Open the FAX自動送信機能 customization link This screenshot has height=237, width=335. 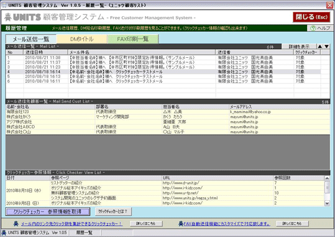[x=227, y=224]
